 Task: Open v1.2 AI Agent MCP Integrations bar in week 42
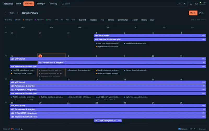coord(108,90)
